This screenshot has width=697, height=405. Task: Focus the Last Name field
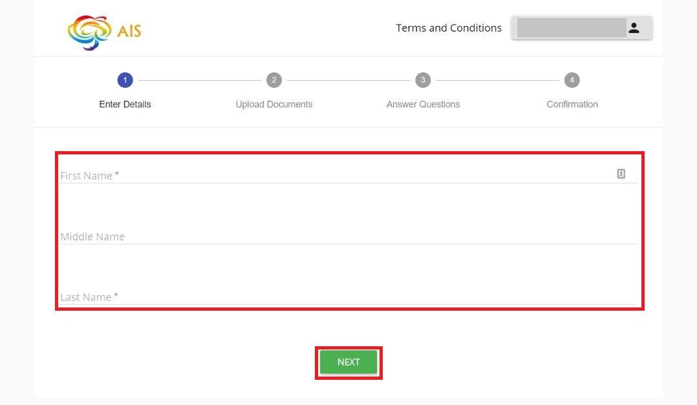349,296
